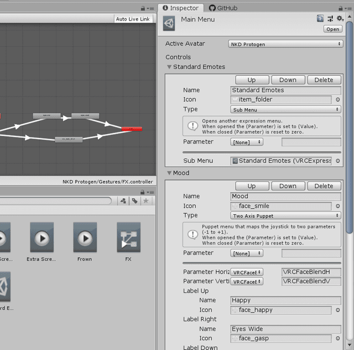Edit the Mood name field
The height and width of the screenshot is (350, 354).
[x=285, y=197]
